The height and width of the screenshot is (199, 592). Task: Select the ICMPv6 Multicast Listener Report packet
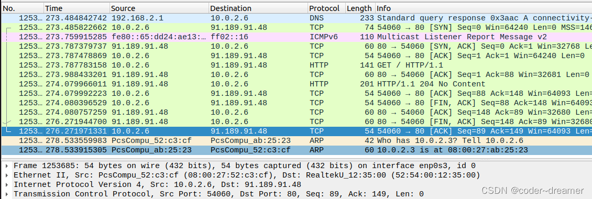[x=296, y=37]
